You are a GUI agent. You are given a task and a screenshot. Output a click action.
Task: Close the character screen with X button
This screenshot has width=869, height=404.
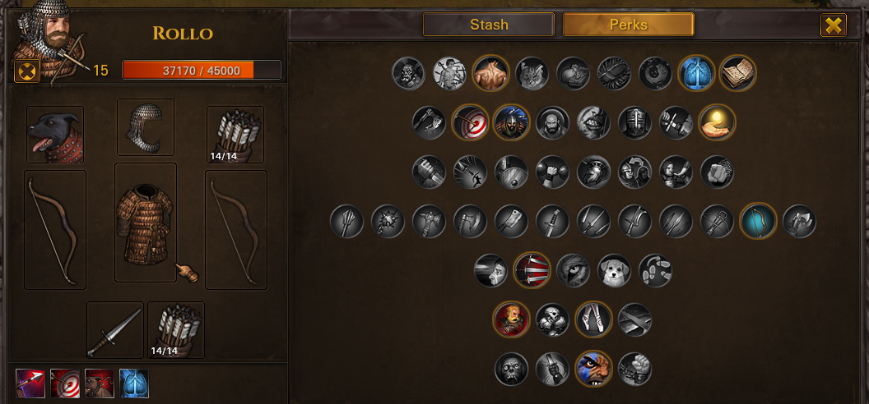[833, 25]
